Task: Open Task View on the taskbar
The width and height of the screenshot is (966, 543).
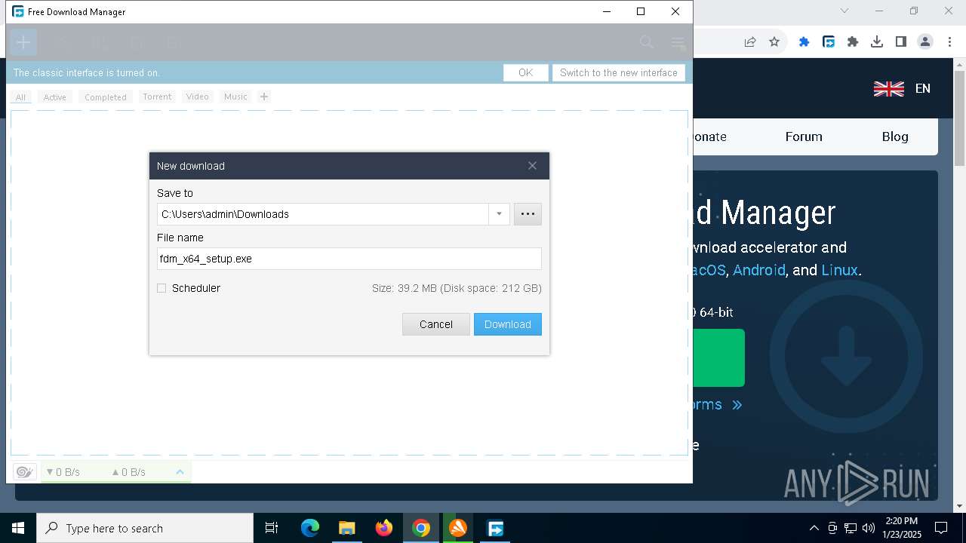Action: 272,528
